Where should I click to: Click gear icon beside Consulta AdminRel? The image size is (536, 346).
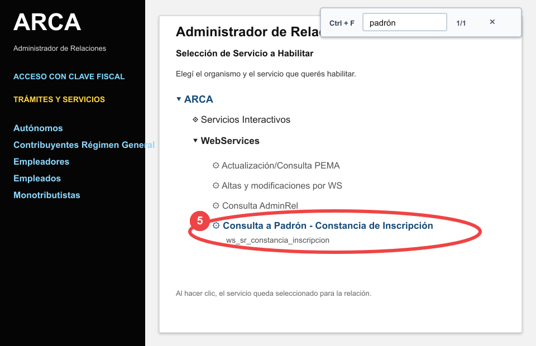click(x=216, y=205)
